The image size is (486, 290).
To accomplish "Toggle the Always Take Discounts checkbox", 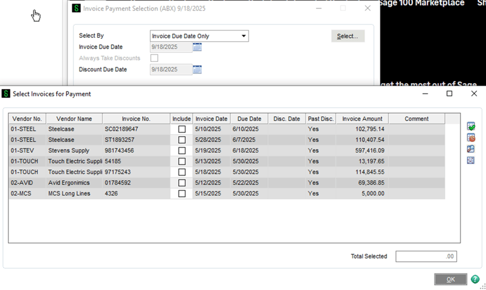I will coord(154,58).
